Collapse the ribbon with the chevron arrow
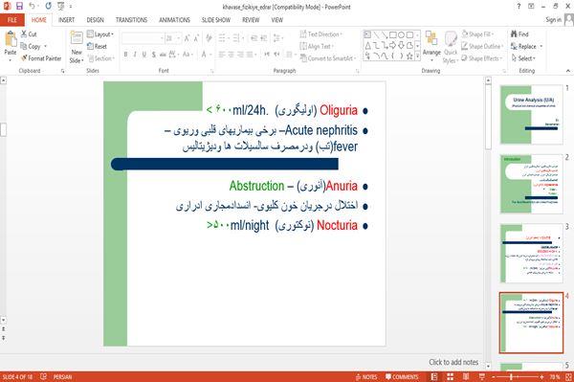 567,71
